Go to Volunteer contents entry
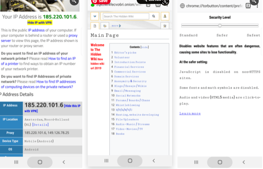This screenshot has height=169, width=263. click(x=122, y=57)
